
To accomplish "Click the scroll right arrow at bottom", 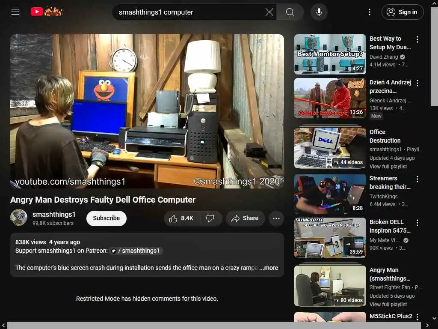I will pyautogui.click(x=427, y=326).
